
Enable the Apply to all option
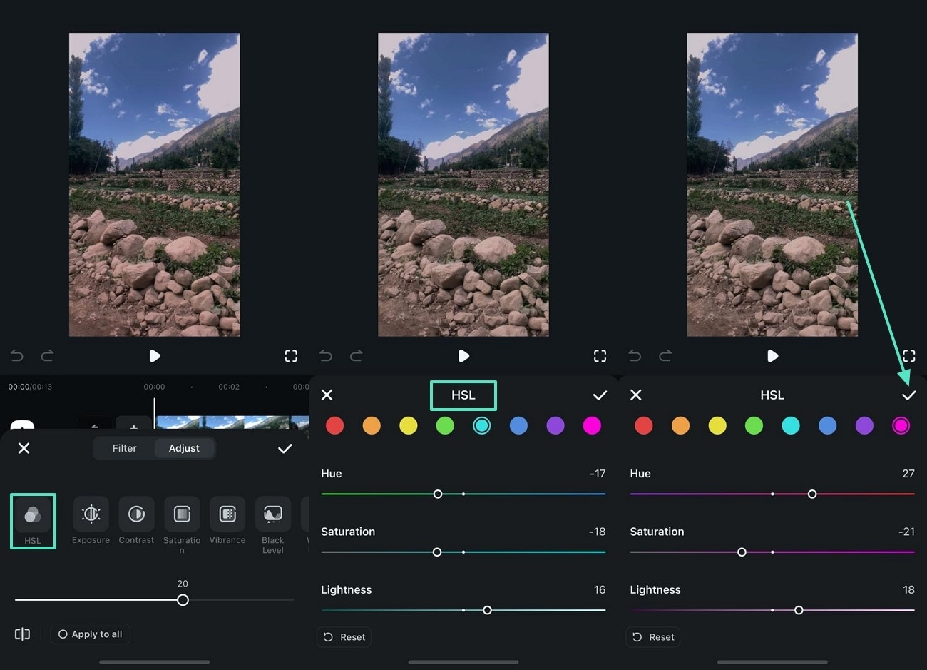[x=91, y=634]
